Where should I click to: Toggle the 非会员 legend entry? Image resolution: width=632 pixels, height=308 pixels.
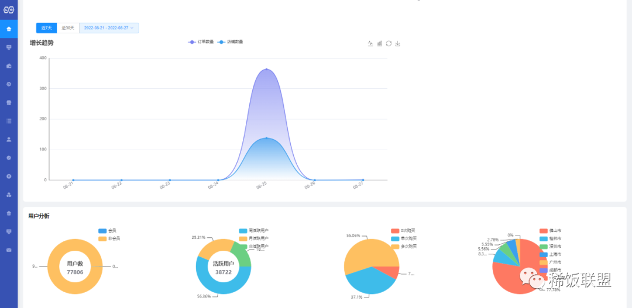[109, 239]
